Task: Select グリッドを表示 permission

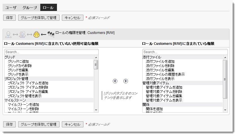Action: click(x=49, y=74)
